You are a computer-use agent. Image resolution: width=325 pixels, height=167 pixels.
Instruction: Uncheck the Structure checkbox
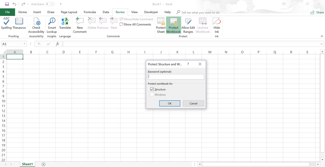tap(152, 90)
